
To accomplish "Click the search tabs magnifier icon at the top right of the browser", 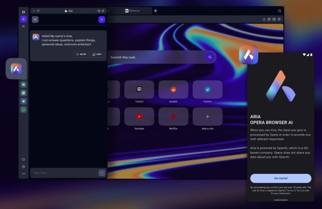I will click(279, 11).
